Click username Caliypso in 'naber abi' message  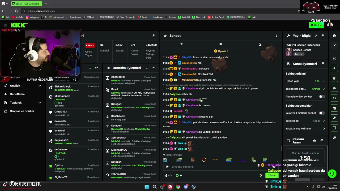[175, 94]
